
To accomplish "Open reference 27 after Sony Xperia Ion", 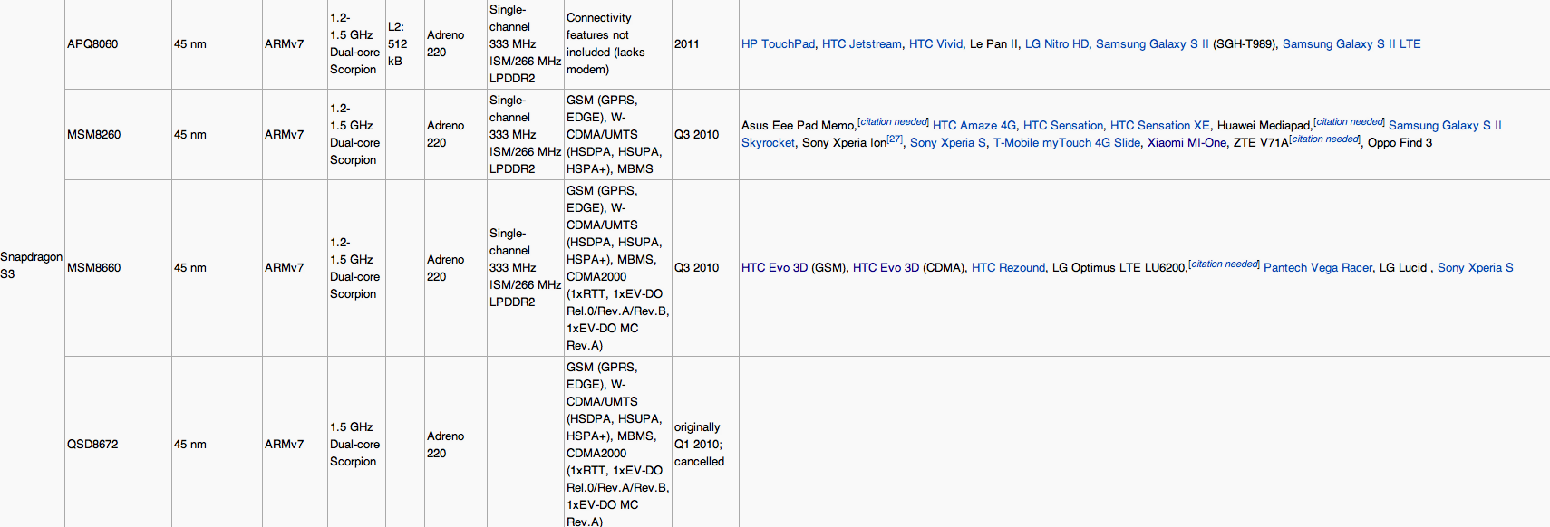I will pos(895,139).
